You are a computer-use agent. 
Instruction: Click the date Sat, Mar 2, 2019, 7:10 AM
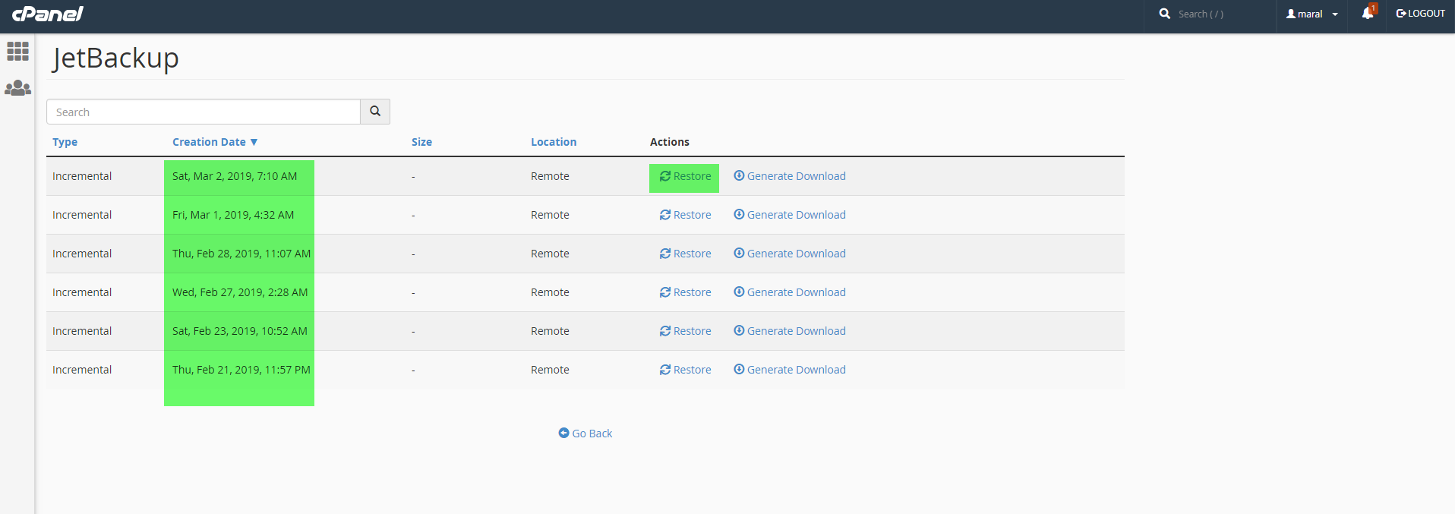[235, 176]
